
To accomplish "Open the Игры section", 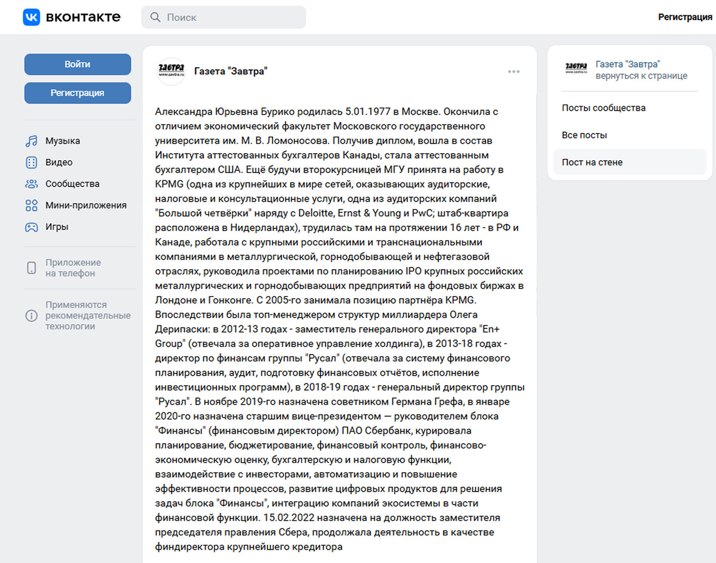I will coord(57,227).
